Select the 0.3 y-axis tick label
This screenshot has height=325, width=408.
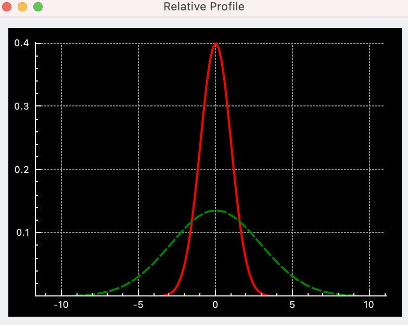pos(21,106)
